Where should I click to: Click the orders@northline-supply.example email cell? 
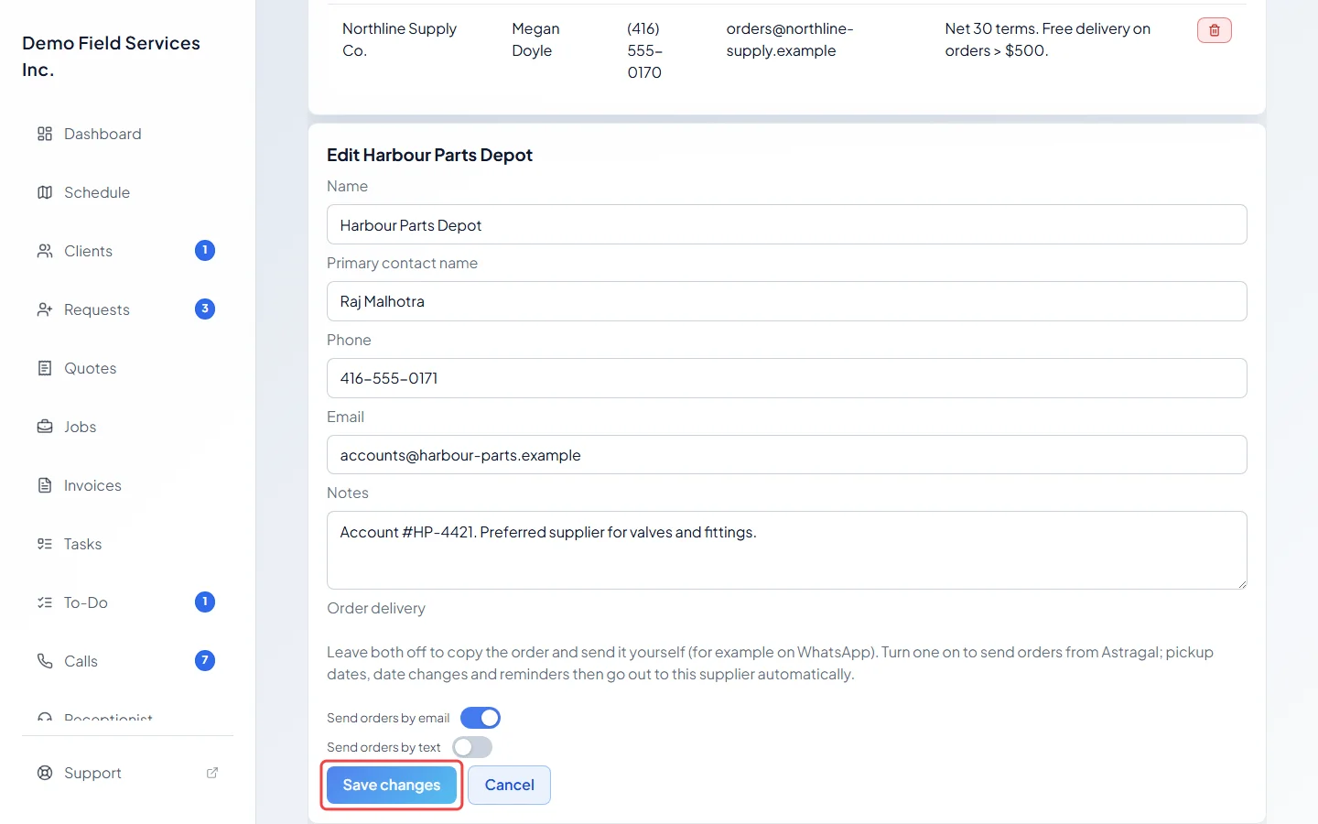coord(790,39)
